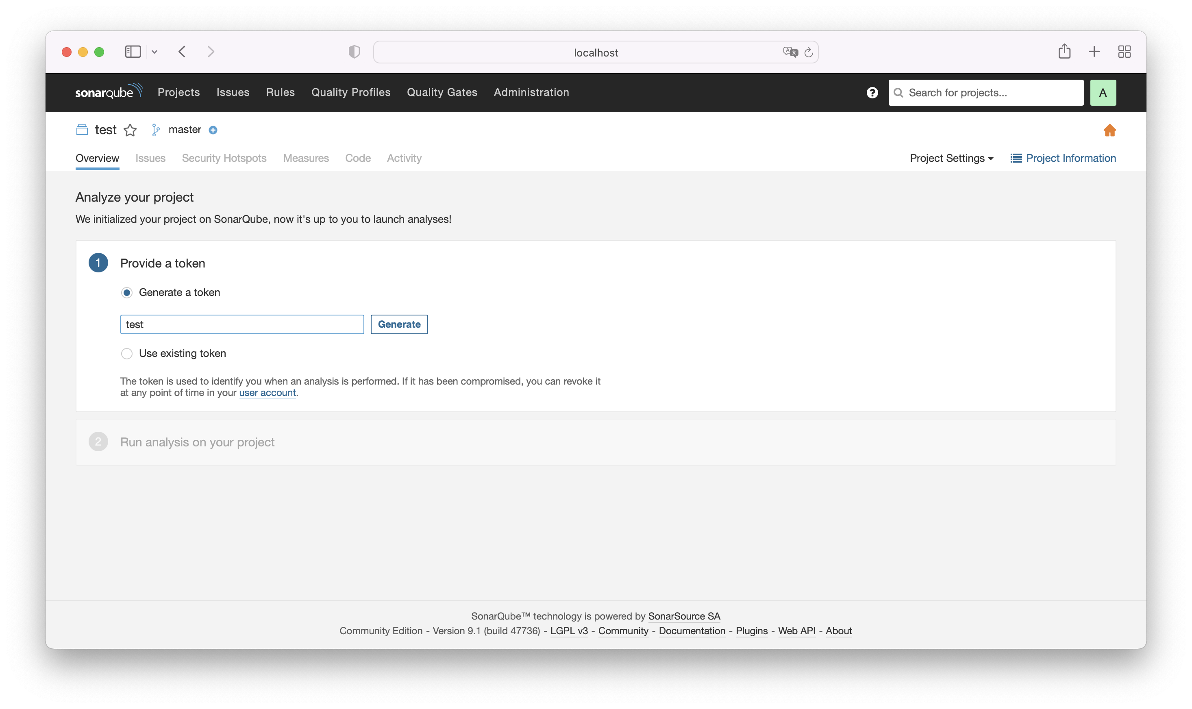The height and width of the screenshot is (709, 1192).
Task: Focus the token name input field
Action: pyautogui.click(x=242, y=324)
